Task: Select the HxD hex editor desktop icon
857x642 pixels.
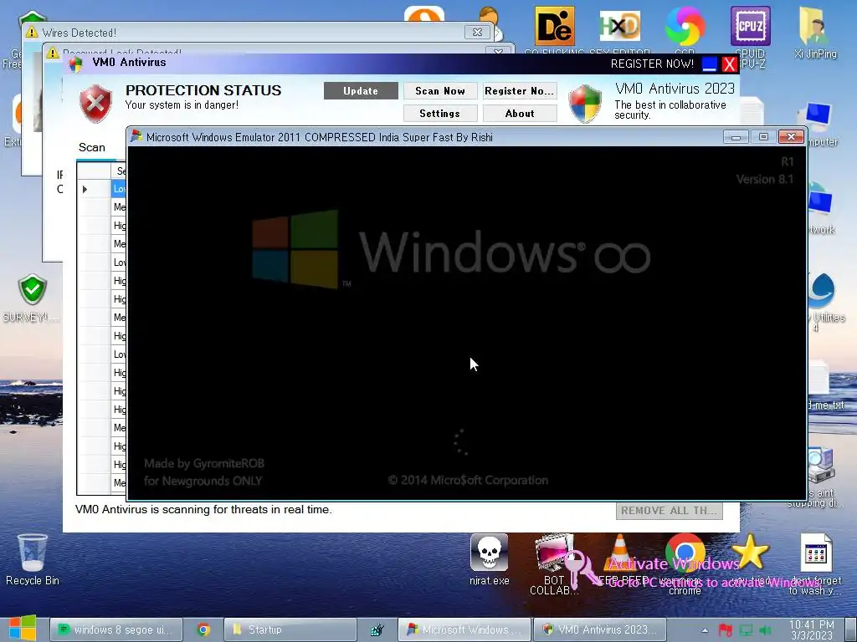Action: 620,26
